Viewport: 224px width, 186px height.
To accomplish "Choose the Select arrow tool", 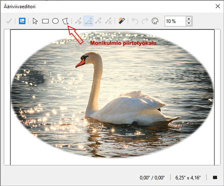I will 35,21.
